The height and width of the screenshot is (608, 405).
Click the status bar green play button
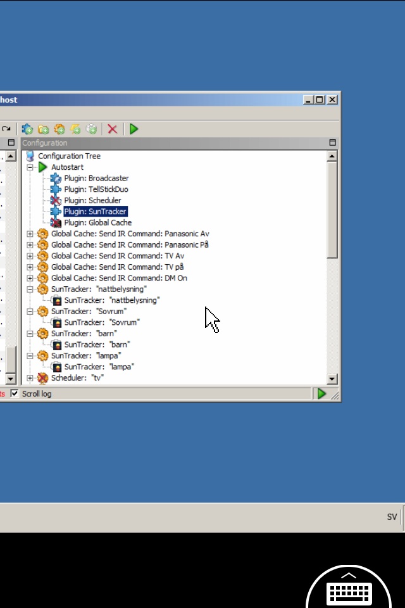321,394
